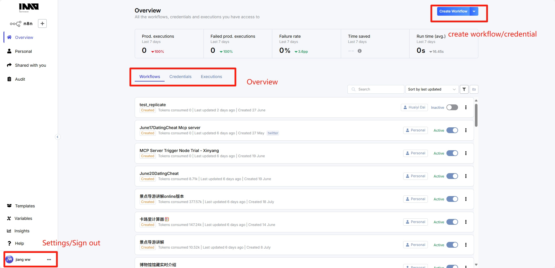The image size is (555, 268).
Task: Toggle off MCP Server Trigger Node Trial workflow
Action: pyautogui.click(x=452, y=153)
